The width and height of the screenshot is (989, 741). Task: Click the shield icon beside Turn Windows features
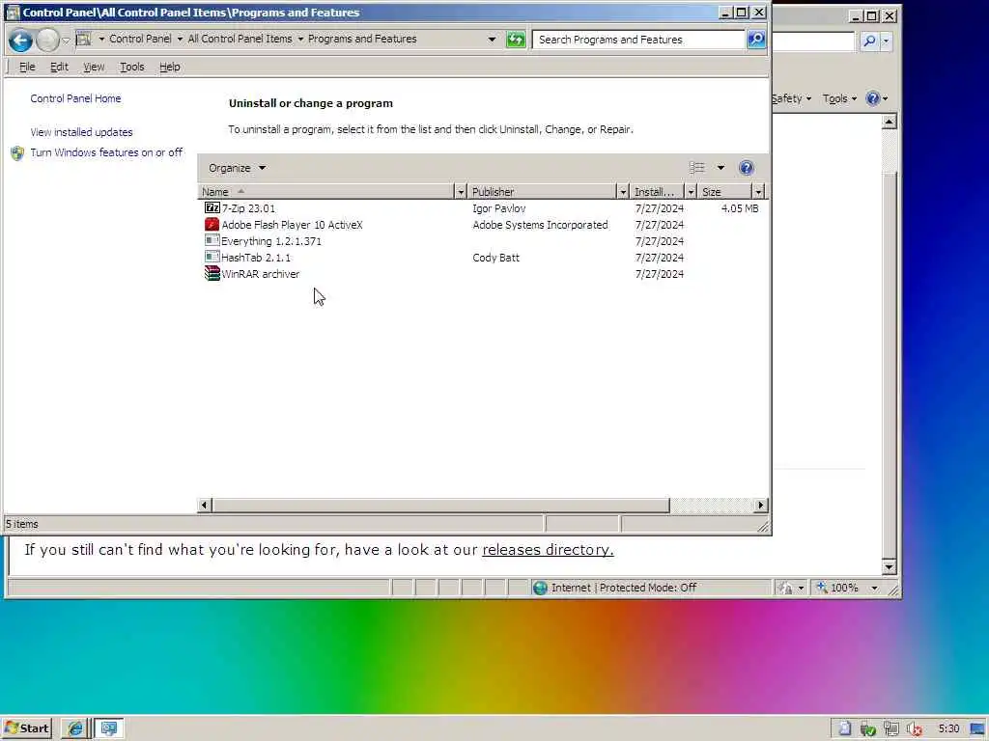point(17,153)
